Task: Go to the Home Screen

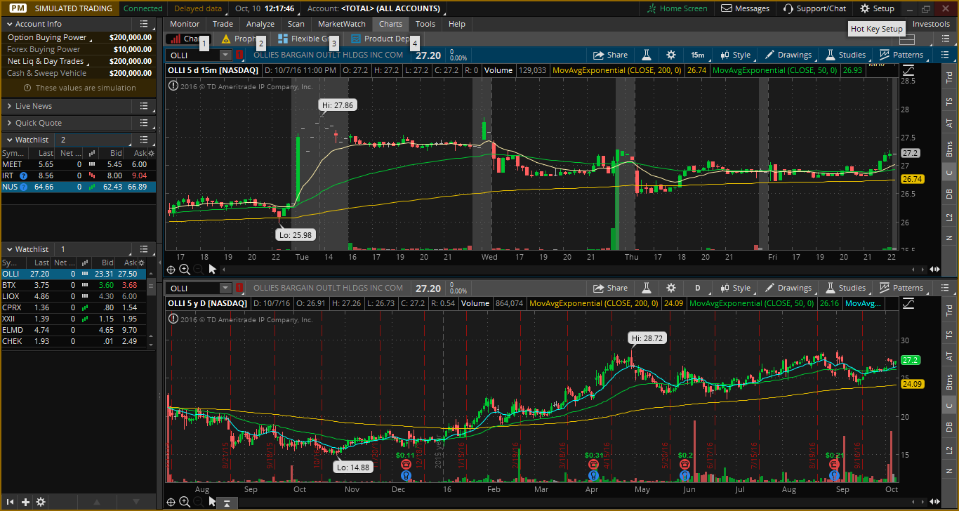Action: [x=678, y=8]
